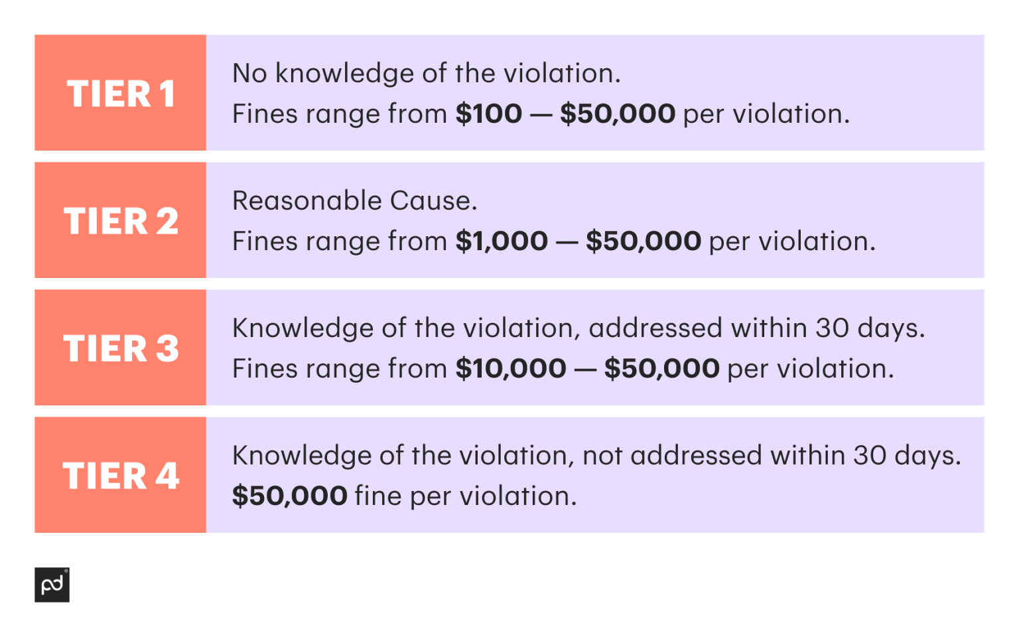
Task: Click the bold $1,000 amount
Action: [x=502, y=242]
